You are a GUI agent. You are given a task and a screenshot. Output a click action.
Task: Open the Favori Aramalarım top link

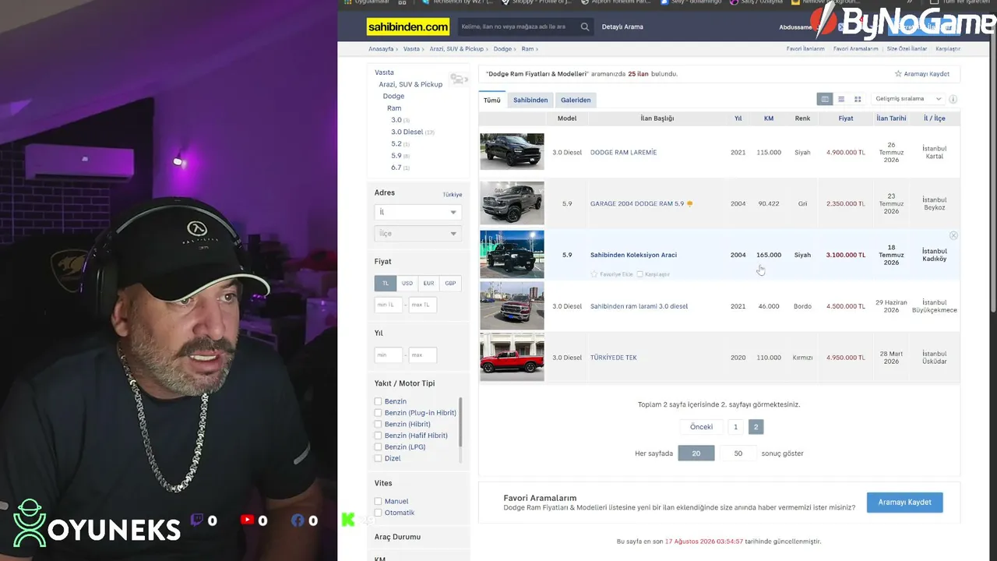tap(855, 49)
